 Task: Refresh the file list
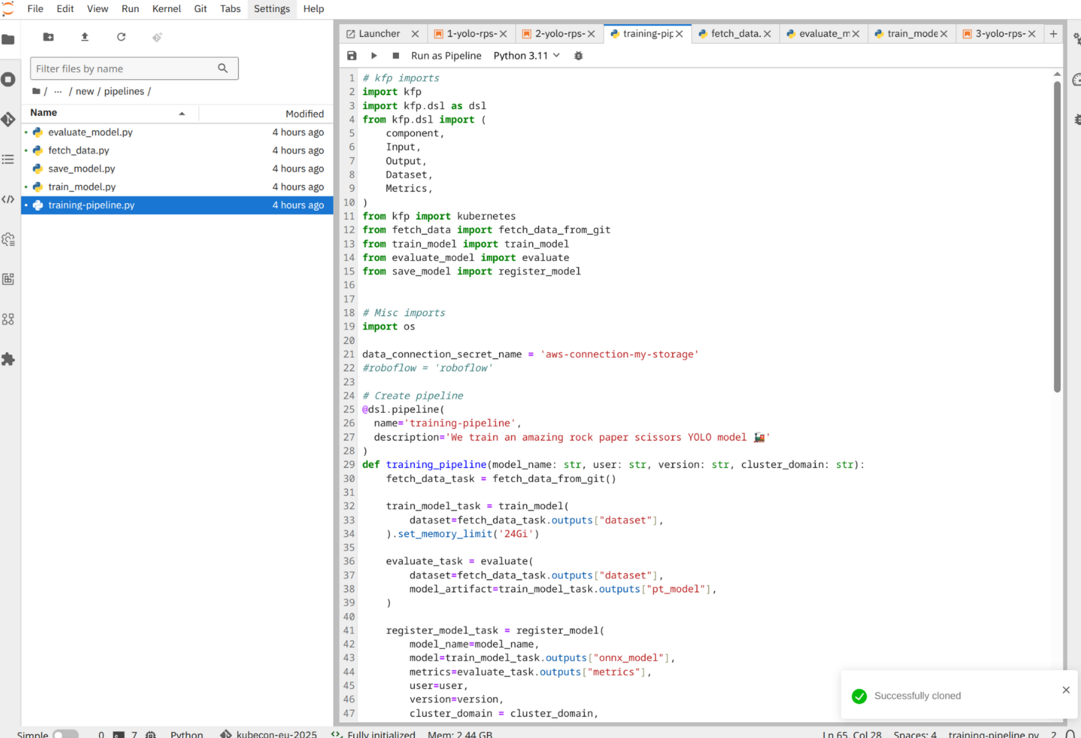point(121,37)
